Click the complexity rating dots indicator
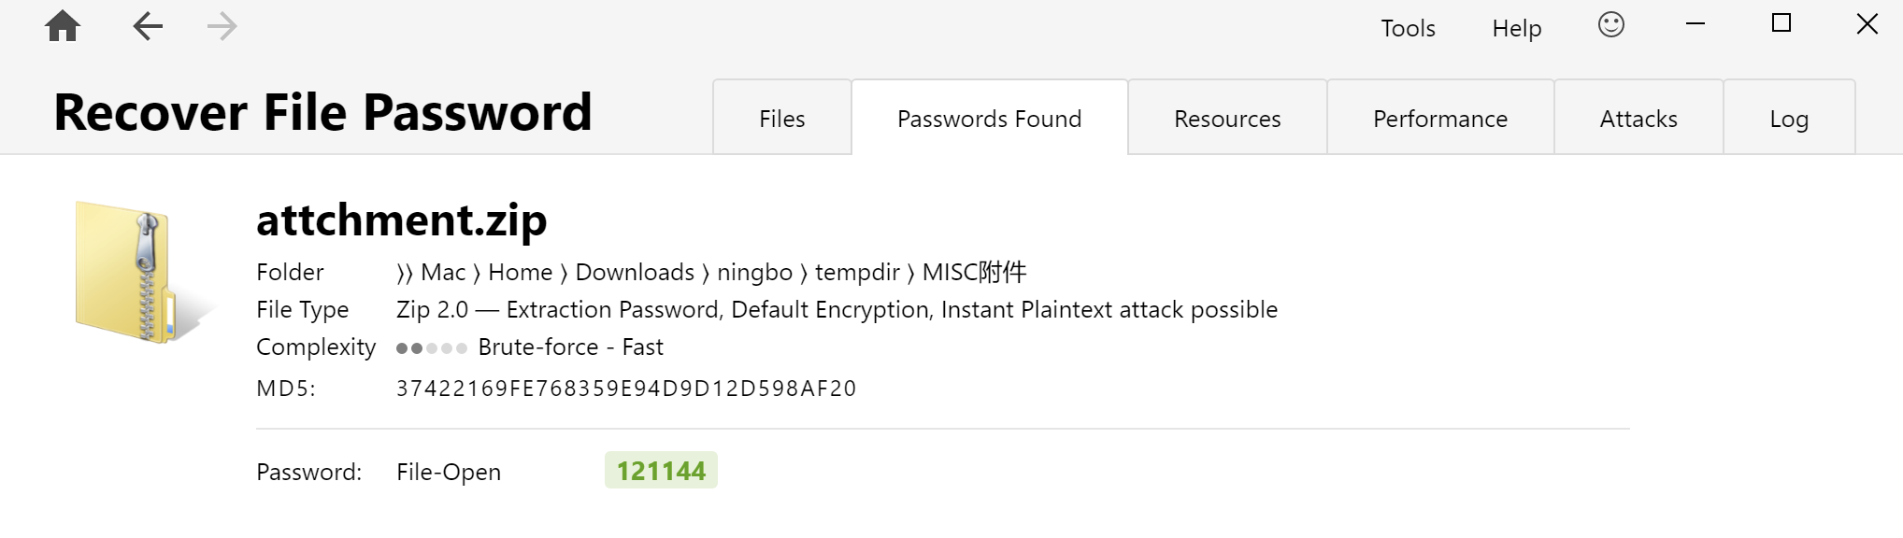Viewport: 1903px width, 538px height. [x=432, y=348]
